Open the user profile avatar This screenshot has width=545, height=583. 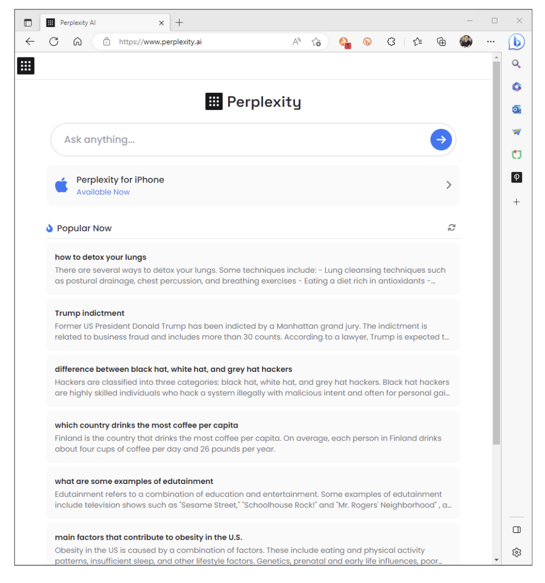click(466, 42)
